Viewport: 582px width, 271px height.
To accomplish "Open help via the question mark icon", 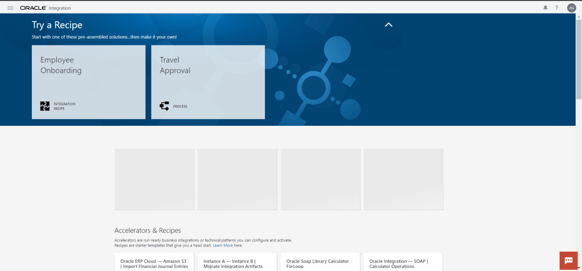I will (556, 8).
